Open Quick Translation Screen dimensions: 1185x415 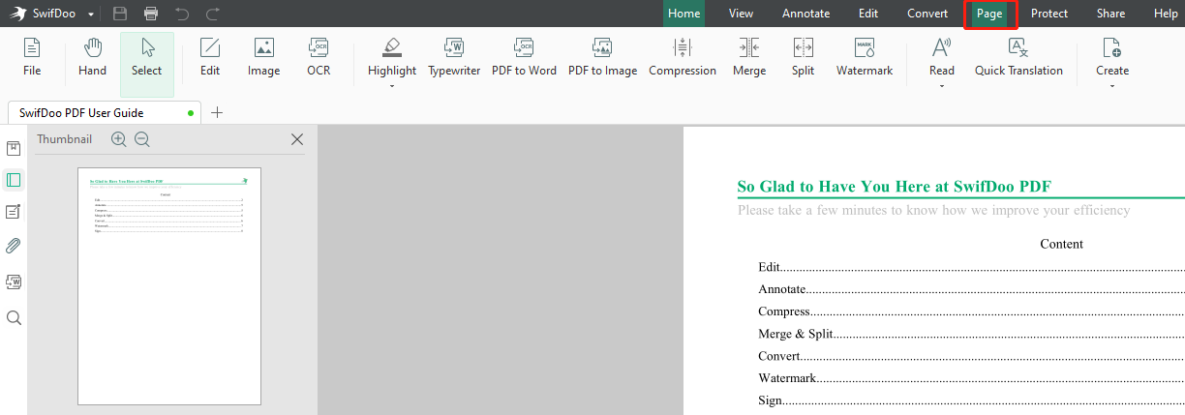click(x=1018, y=57)
